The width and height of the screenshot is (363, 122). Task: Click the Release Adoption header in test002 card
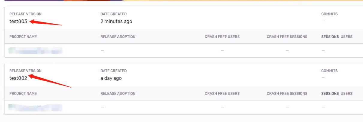click(118, 94)
